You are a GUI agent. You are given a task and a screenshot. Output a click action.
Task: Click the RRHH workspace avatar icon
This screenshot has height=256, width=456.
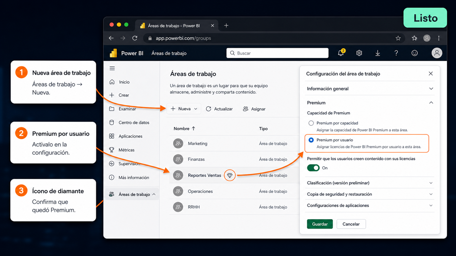178,207
